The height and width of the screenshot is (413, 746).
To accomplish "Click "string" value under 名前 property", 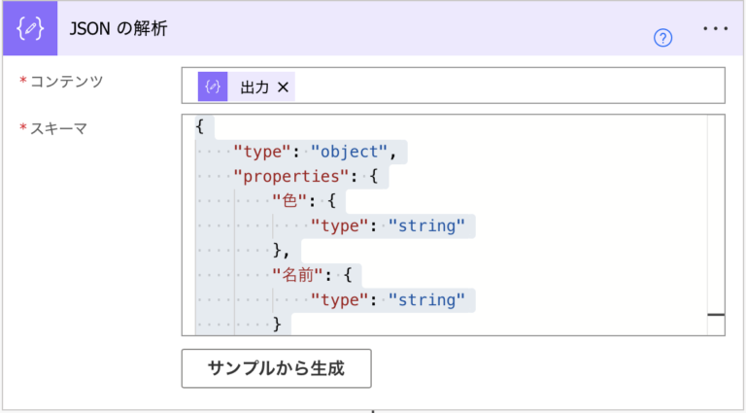I will coord(426,299).
